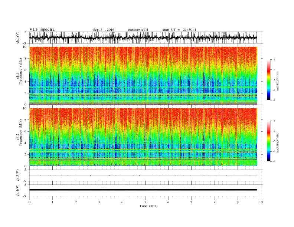294x227 pixels.
Task: Click time axis tick label '6'
Action: [x=168, y=202]
